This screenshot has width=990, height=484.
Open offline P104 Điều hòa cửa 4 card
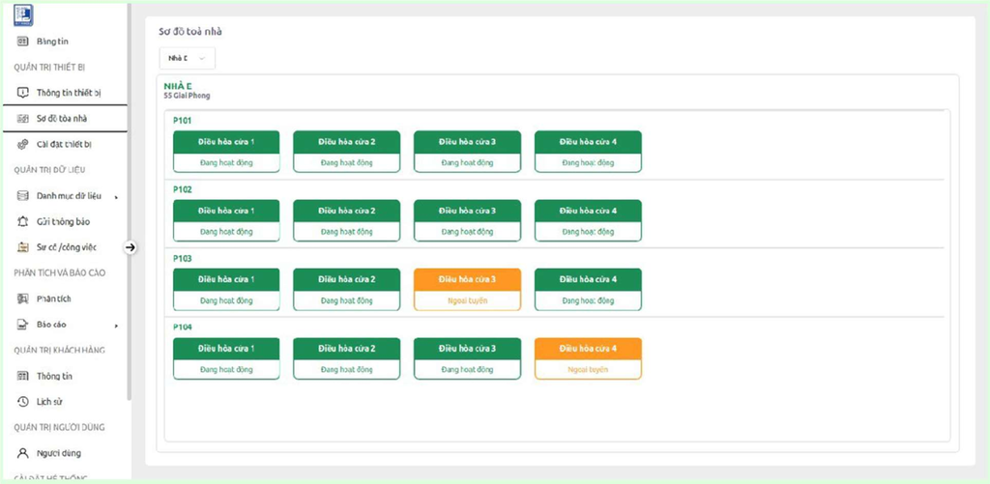point(588,358)
